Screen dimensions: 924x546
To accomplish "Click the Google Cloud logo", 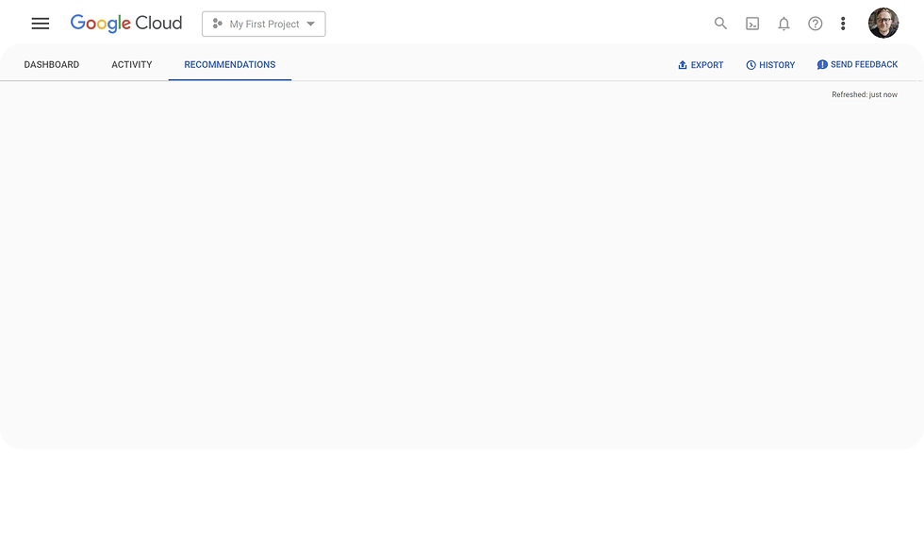I will tap(126, 24).
